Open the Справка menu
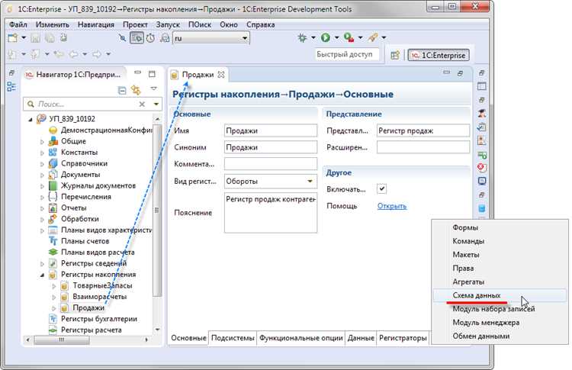This screenshot has width=572, height=370. pyautogui.click(x=261, y=25)
